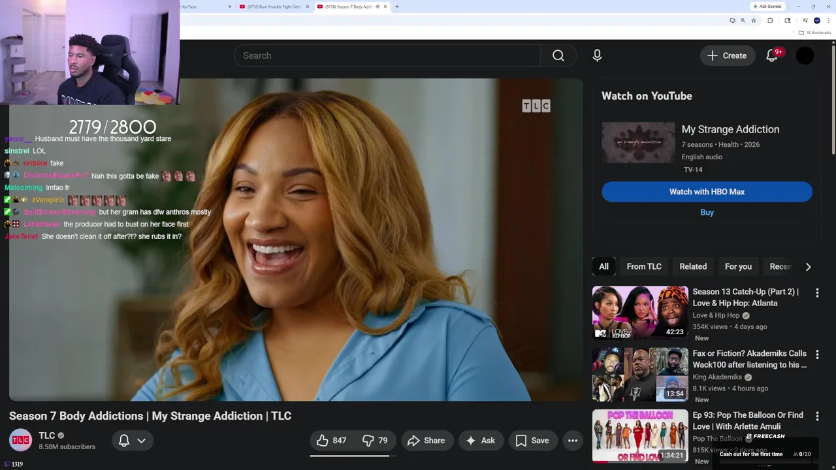The width and height of the screenshot is (836, 470).
Task: Open browser extensions puzzle icon
Action: (770, 20)
